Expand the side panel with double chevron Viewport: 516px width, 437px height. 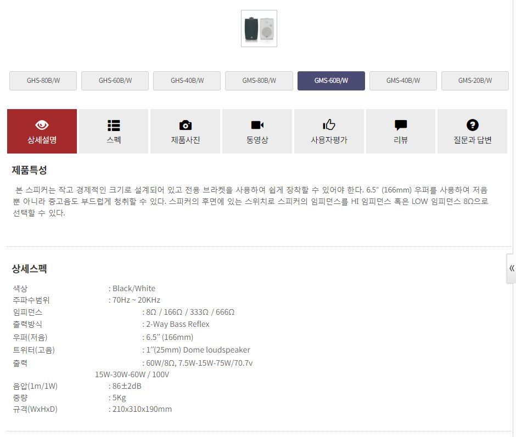point(512,268)
